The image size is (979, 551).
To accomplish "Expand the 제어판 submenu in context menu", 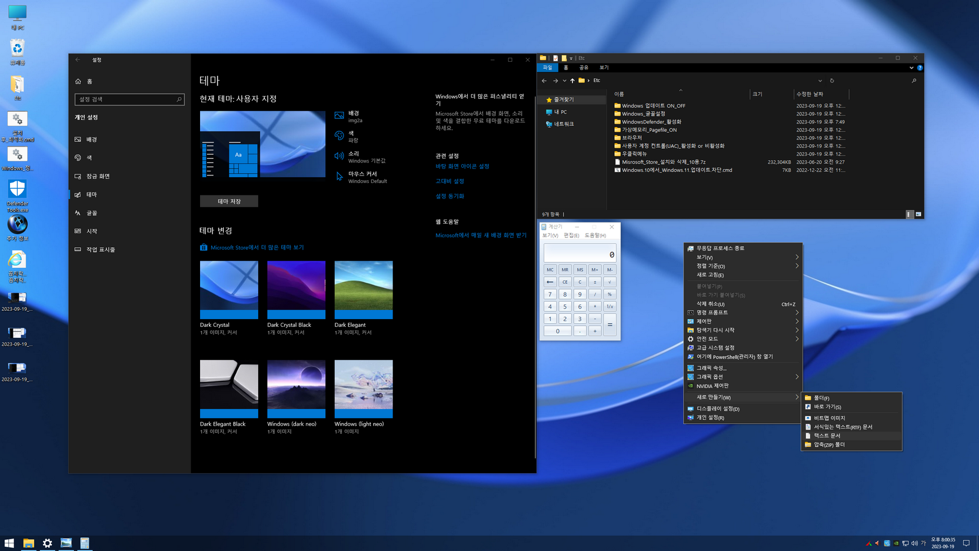I will tap(743, 321).
